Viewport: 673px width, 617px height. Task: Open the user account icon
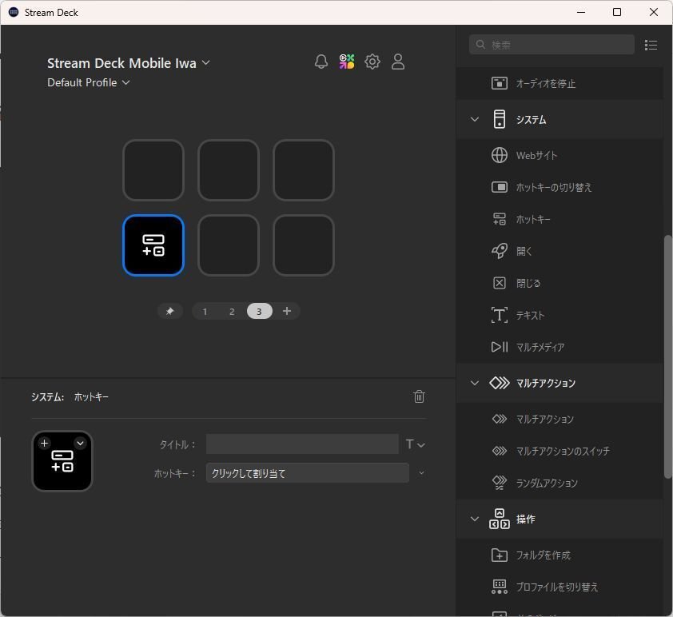point(398,62)
